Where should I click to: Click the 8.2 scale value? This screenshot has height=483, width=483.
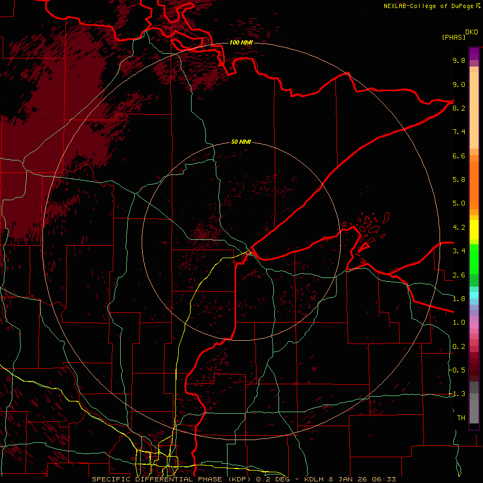point(459,108)
